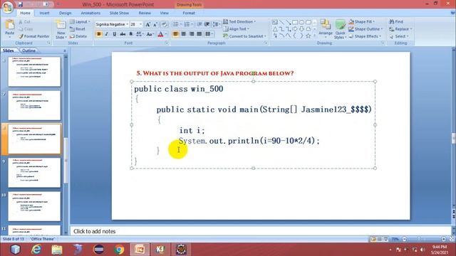Viewport: 456px width, 256px height.
Task: Open the Change Case menu
Action: (150, 34)
